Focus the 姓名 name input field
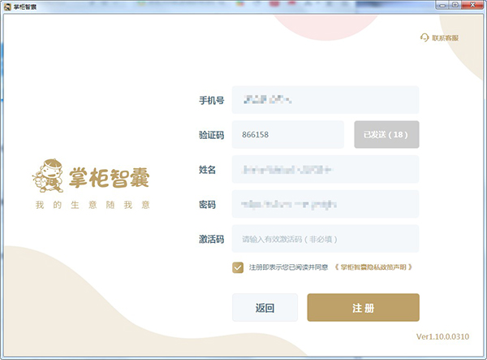The height and width of the screenshot is (360, 487). pyautogui.click(x=325, y=169)
